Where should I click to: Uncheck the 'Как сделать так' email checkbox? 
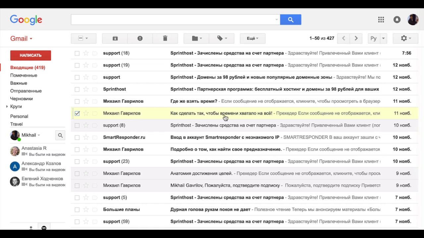click(x=77, y=113)
